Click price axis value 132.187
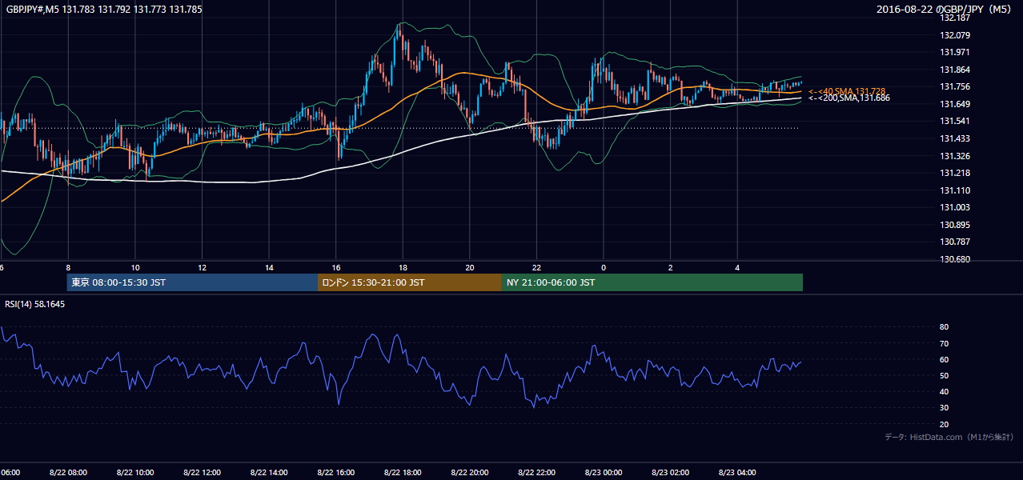The width and height of the screenshot is (1023, 480). [954, 18]
